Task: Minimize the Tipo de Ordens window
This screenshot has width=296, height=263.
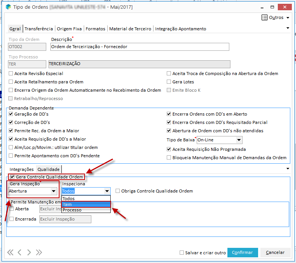Action: (262, 7)
